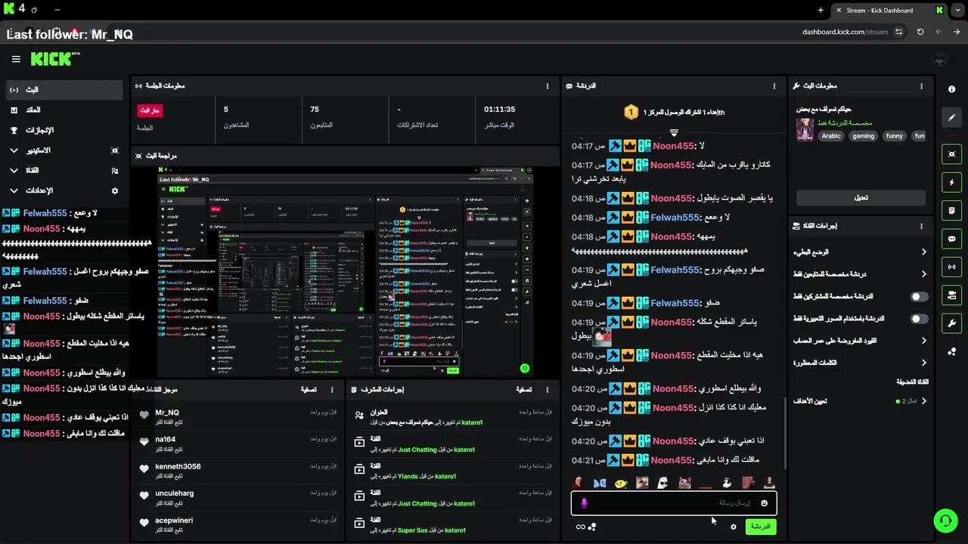Click the funny tag

pyautogui.click(x=895, y=136)
